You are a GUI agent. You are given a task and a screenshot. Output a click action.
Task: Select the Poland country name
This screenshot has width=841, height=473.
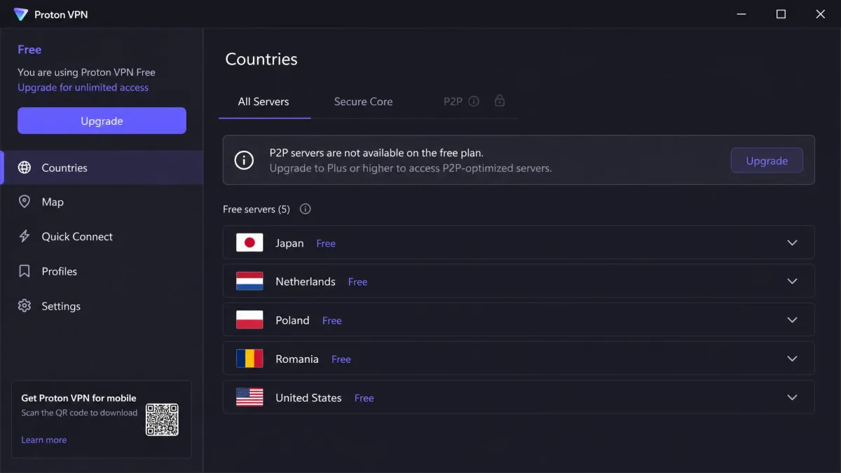pyautogui.click(x=292, y=320)
